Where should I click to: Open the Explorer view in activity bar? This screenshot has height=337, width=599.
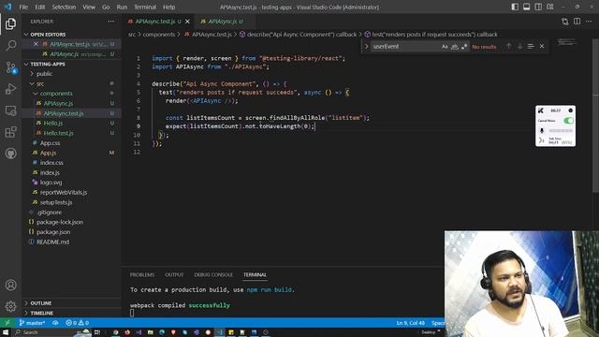10,23
